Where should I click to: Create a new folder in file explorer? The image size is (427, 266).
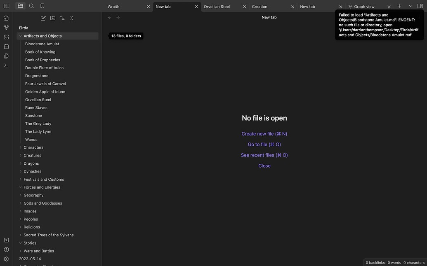point(53,18)
